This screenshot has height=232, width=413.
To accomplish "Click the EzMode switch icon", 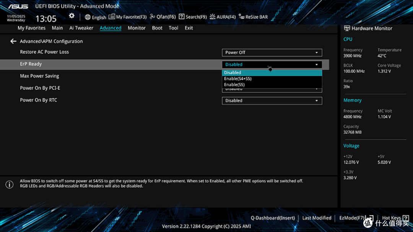I will tap(370, 218).
